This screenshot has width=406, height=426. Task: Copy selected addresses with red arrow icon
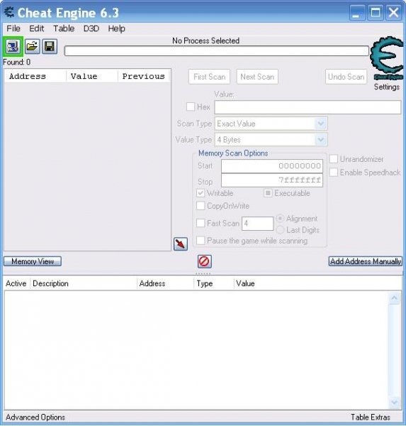[x=181, y=244]
